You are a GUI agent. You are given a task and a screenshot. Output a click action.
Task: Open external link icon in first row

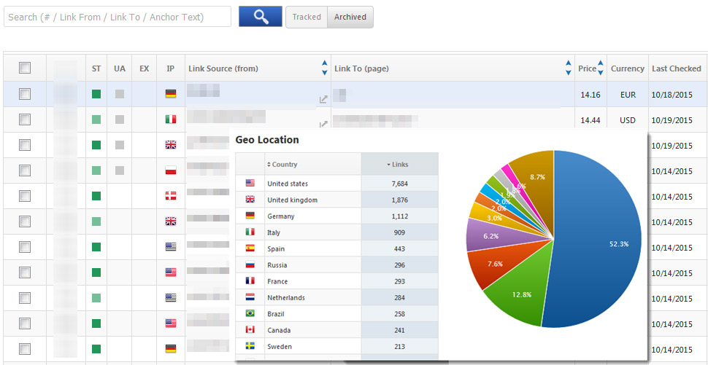click(x=323, y=100)
